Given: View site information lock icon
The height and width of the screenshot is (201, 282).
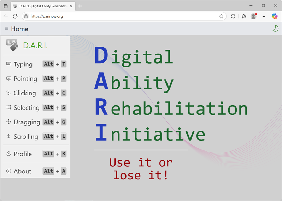Looking at the screenshot, I should click(x=26, y=16).
